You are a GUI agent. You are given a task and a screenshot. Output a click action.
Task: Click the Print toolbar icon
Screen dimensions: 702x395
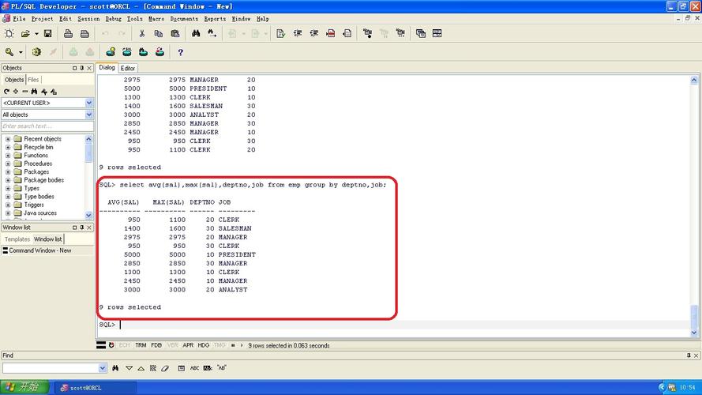[68, 34]
